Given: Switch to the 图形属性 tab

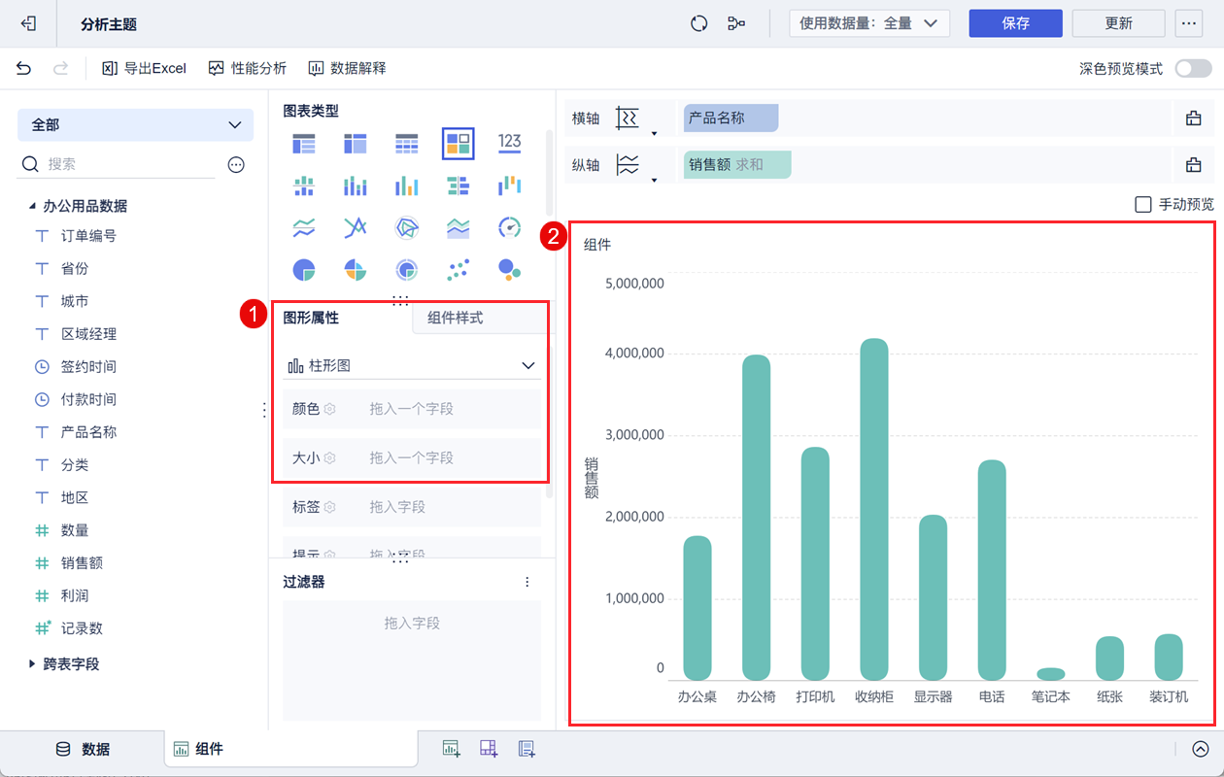Looking at the screenshot, I should pos(311,318).
